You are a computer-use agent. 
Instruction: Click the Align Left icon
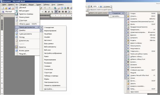click(x=56, y=12)
